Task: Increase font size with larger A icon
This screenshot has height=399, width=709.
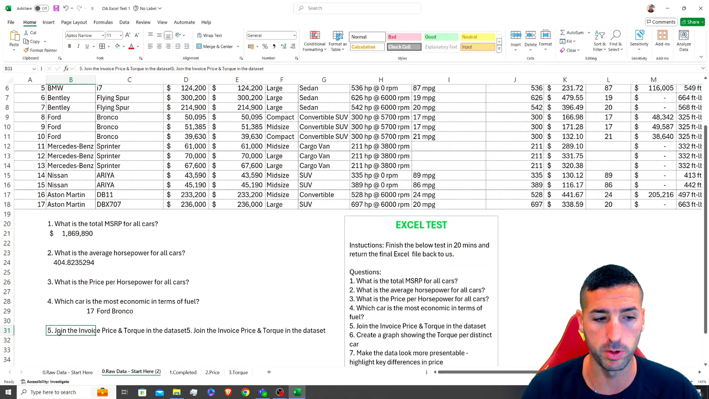Action: (x=128, y=35)
